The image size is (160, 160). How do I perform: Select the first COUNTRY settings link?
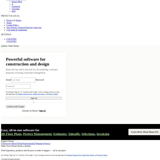(11, 39)
